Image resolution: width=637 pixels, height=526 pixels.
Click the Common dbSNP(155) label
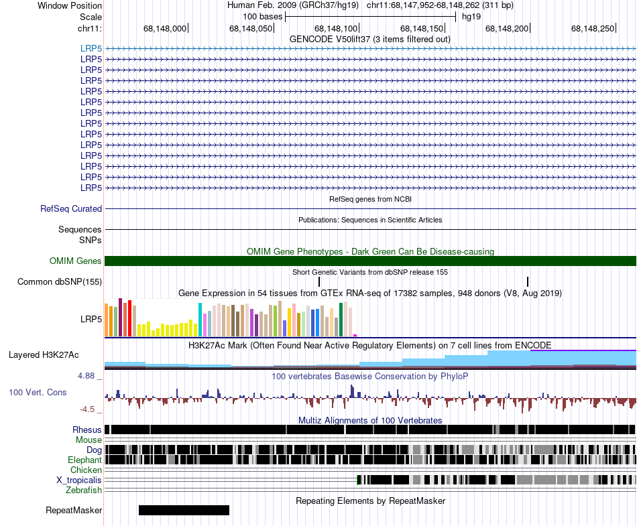coord(60,281)
